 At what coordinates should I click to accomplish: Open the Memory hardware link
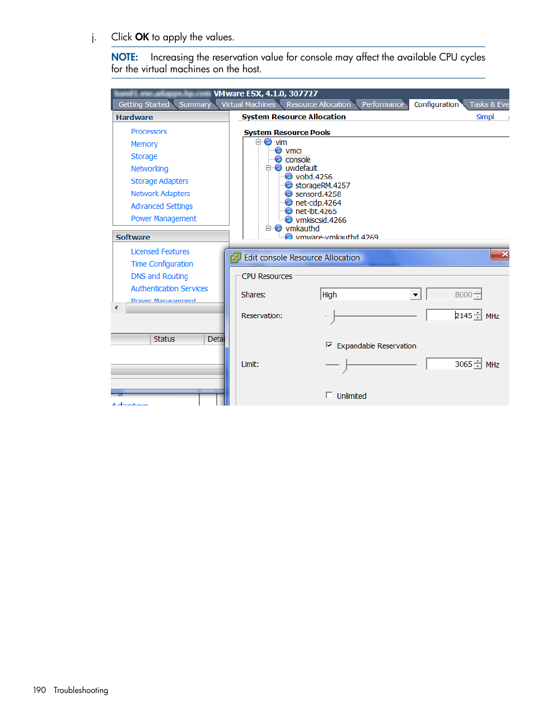(144, 144)
